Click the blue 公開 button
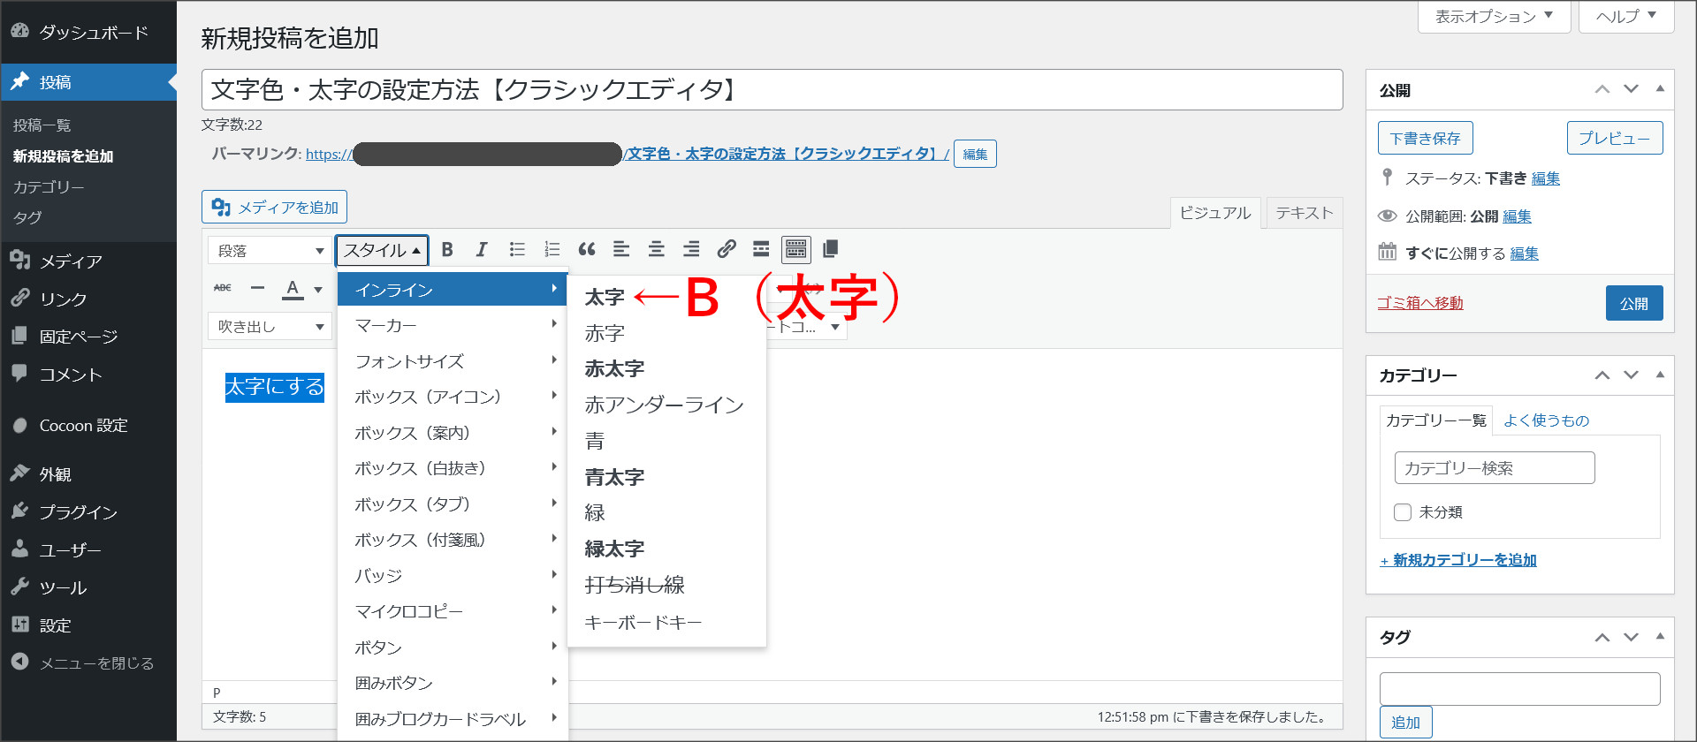Screen dimensions: 1697x742 click(x=1634, y=303)
